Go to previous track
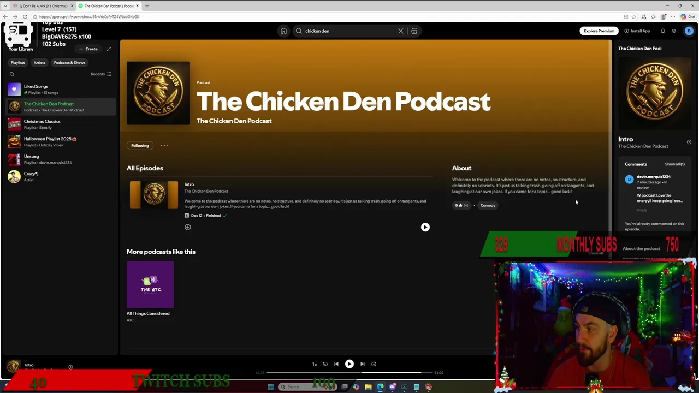 pyautogui.click(x=336, y=364)
